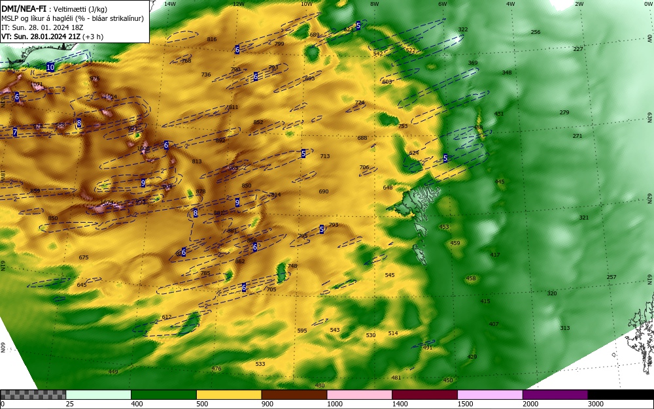Viewport: 654px width, 409px height.
Task: Click the map value '257'
Action: (611, 277)
